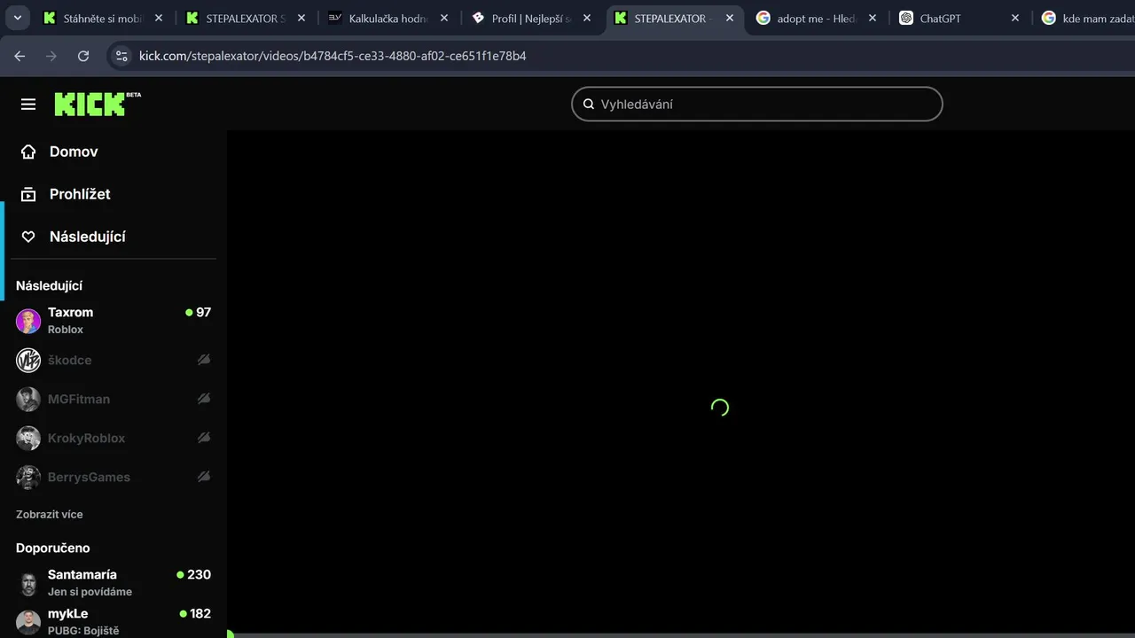
Task: Close the Kalkulačka tab
Action: [444, 18]
